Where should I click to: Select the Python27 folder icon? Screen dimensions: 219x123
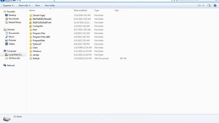[31, 44]
